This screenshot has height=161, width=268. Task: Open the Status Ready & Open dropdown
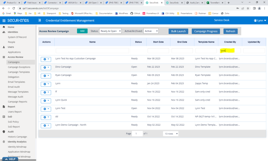(x=110, y=31)
